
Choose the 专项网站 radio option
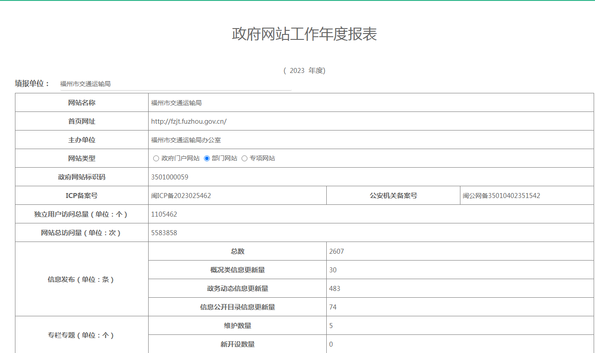(x=245, y=159)
